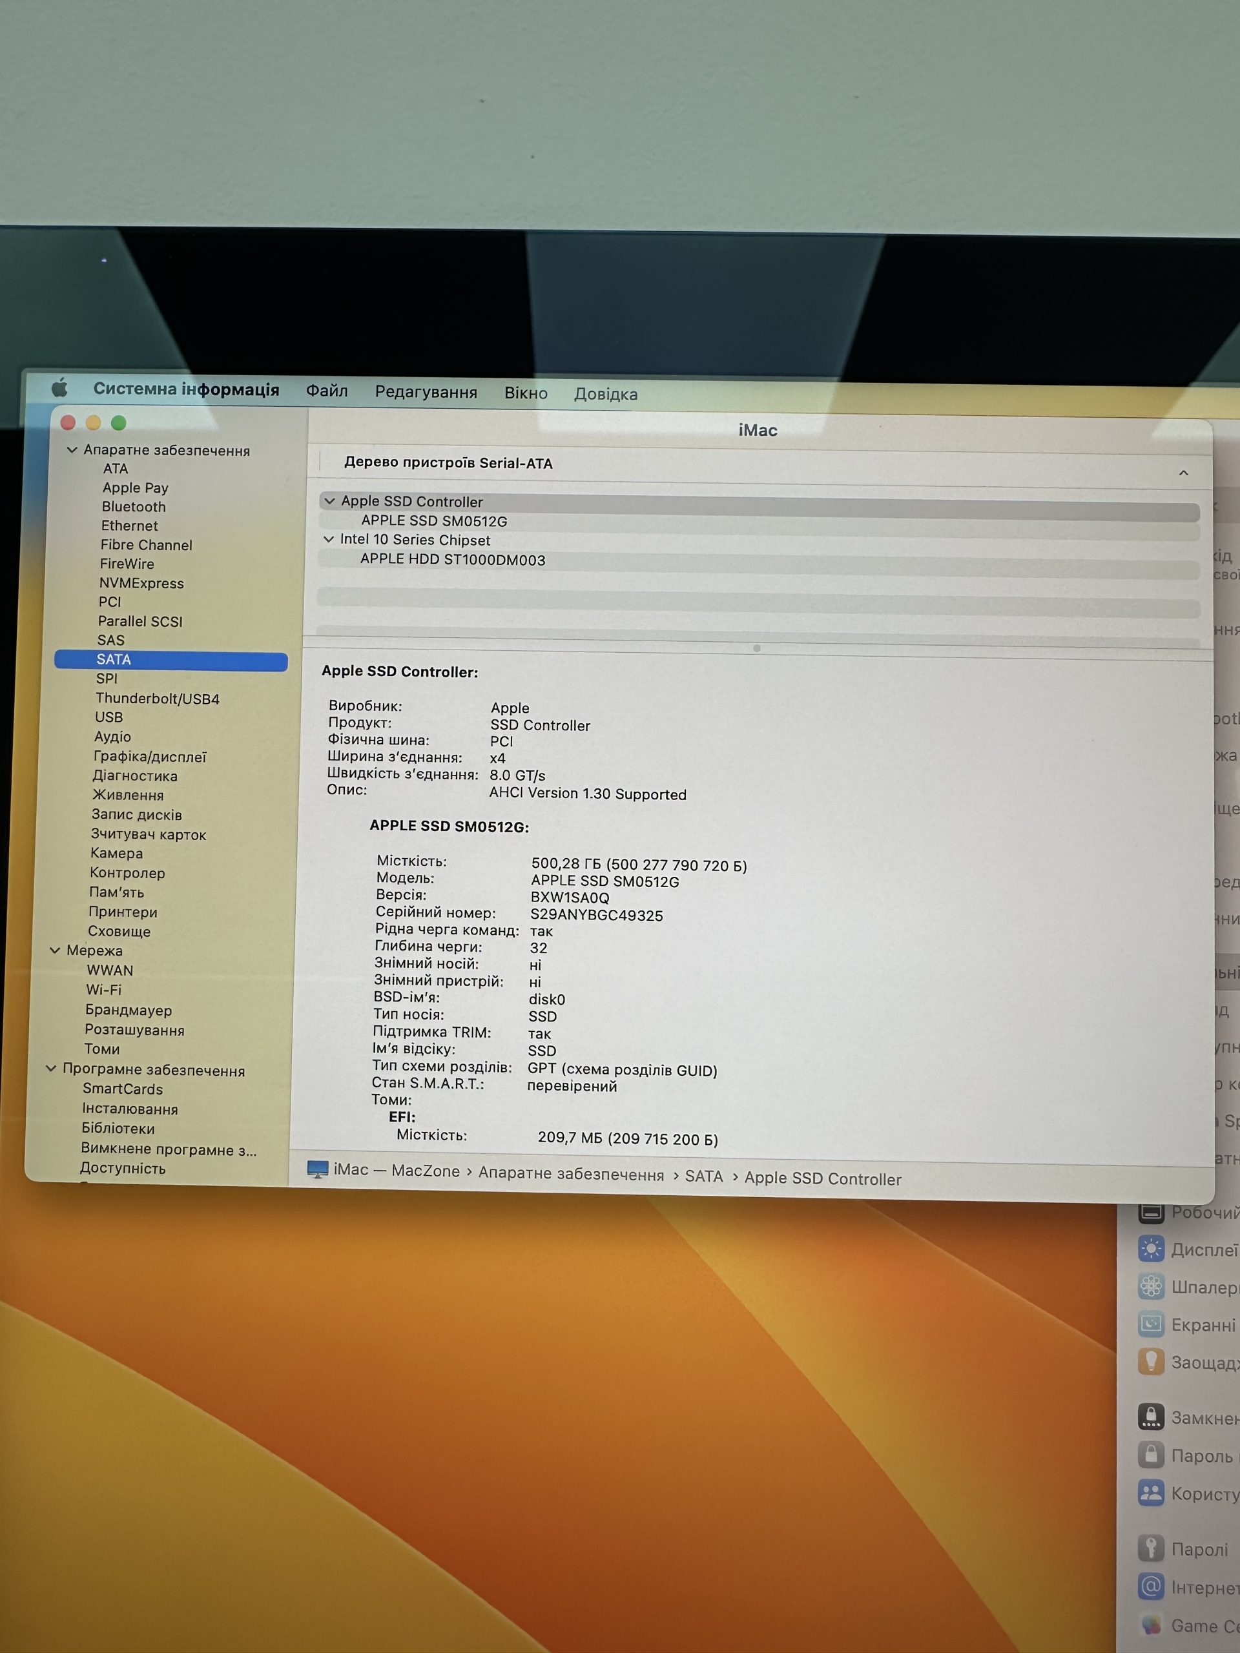Open Інтернет @ icon in System Settings
The width and height of the screenshot is (1240, 1653).
pos(1151,1586)
